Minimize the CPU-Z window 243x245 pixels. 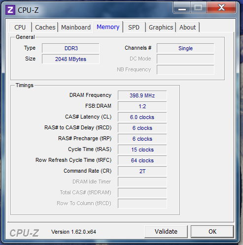[182, 7]
